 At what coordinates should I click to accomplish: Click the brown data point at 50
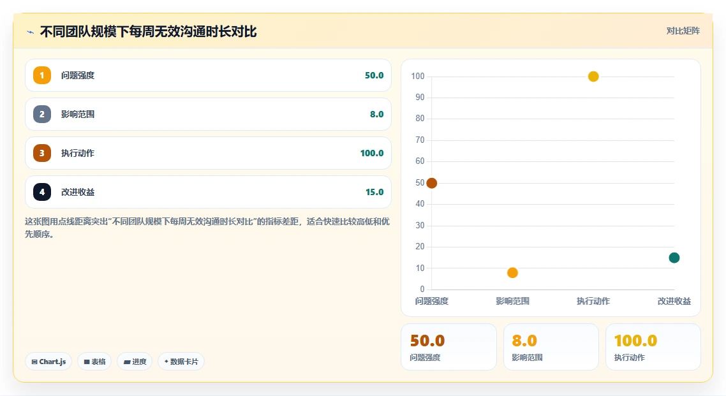pos(431,183)
